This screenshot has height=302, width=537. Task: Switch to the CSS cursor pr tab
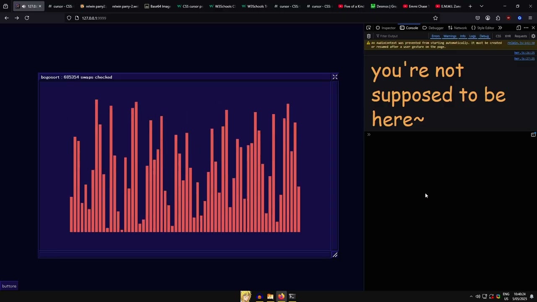[190, 6]
